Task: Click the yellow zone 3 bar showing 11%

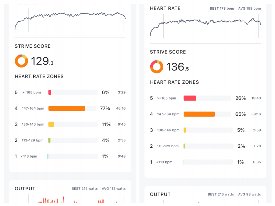Action: (x=51, y=124)
